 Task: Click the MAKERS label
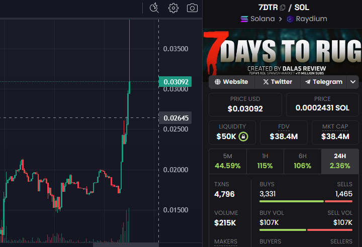click(226, 241)
